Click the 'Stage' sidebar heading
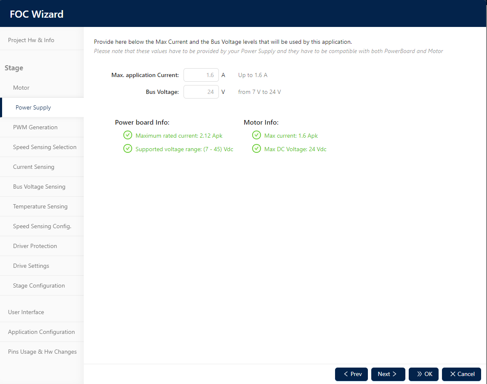 tap(14, 68)
